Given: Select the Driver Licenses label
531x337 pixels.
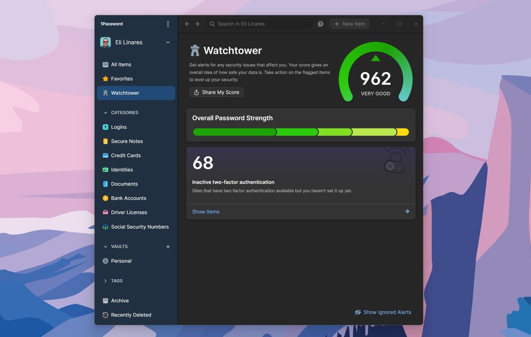Looking at the screenshot, I should click(x=129, y=212).
